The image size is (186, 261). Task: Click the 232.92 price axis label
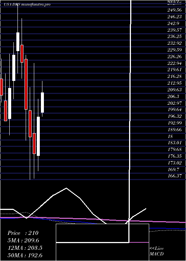(174, 44)
